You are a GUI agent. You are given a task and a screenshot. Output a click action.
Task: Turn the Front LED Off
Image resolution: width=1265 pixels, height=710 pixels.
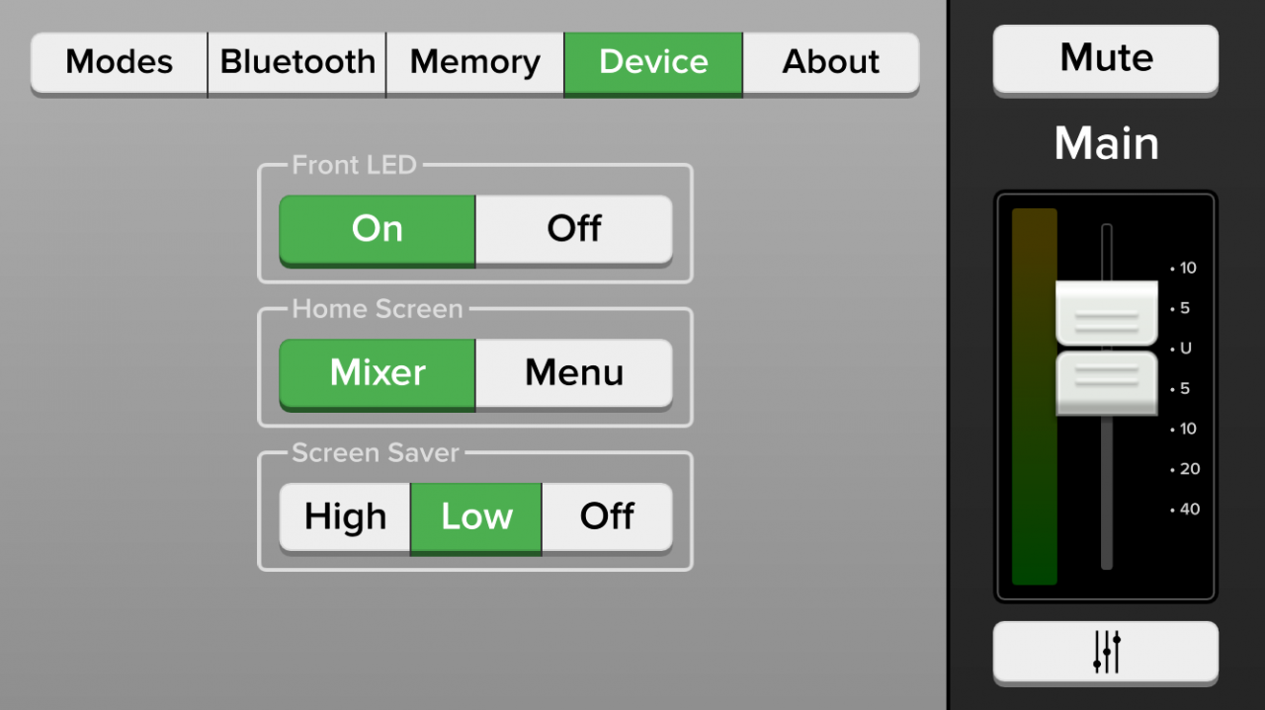click(573, 229)
